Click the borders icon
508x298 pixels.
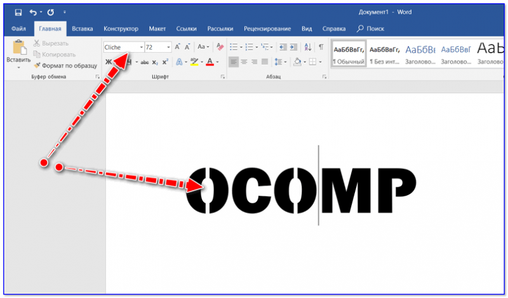(x=312, y=62)
